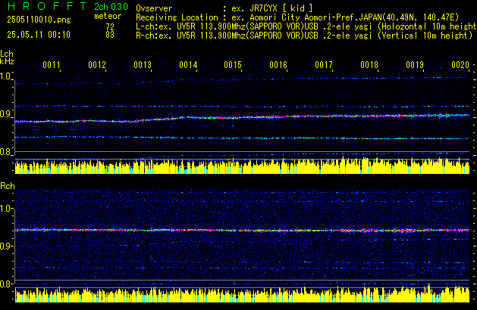
Task: Click the Rch 0.8 frequency axis label
Action: (5, 284)
